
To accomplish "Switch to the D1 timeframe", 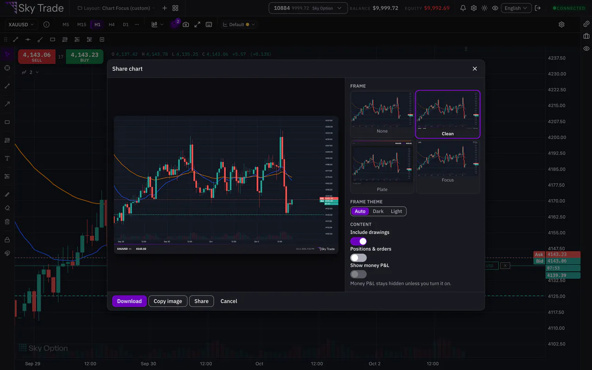I will click(x=125, y=25).
